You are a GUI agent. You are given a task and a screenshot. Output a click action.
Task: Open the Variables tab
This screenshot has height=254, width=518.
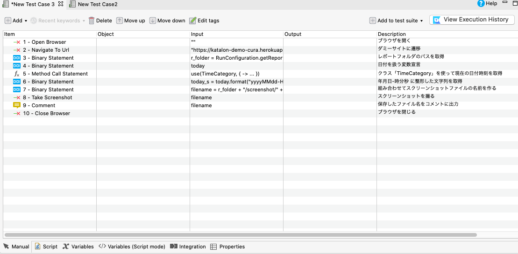point(78,247)
